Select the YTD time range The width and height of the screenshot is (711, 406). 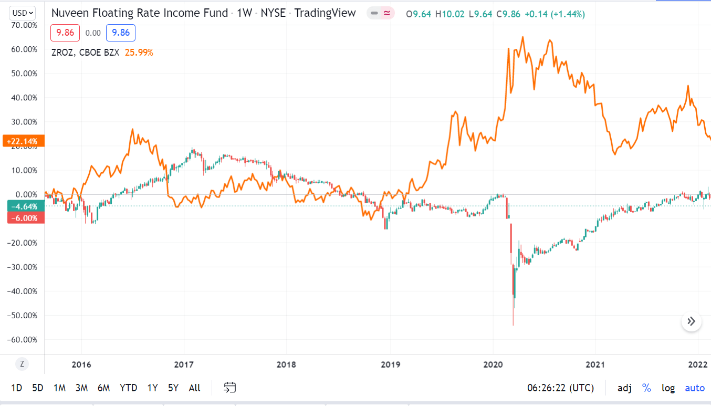128,388
